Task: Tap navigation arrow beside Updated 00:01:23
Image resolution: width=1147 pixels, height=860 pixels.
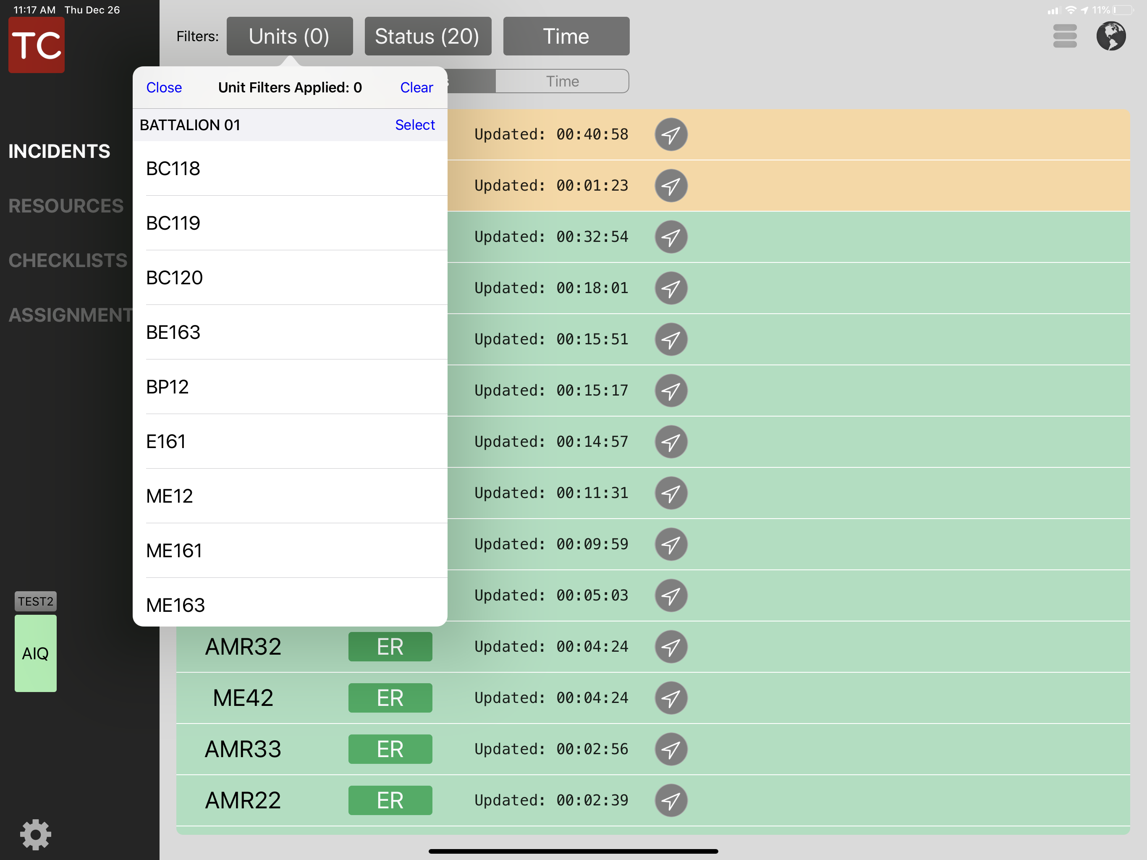Action: coord(670,186)
